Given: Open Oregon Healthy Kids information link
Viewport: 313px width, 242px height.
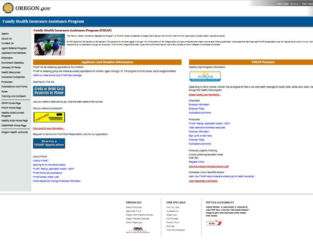Looking at the screenshot, I should (204, 94).
